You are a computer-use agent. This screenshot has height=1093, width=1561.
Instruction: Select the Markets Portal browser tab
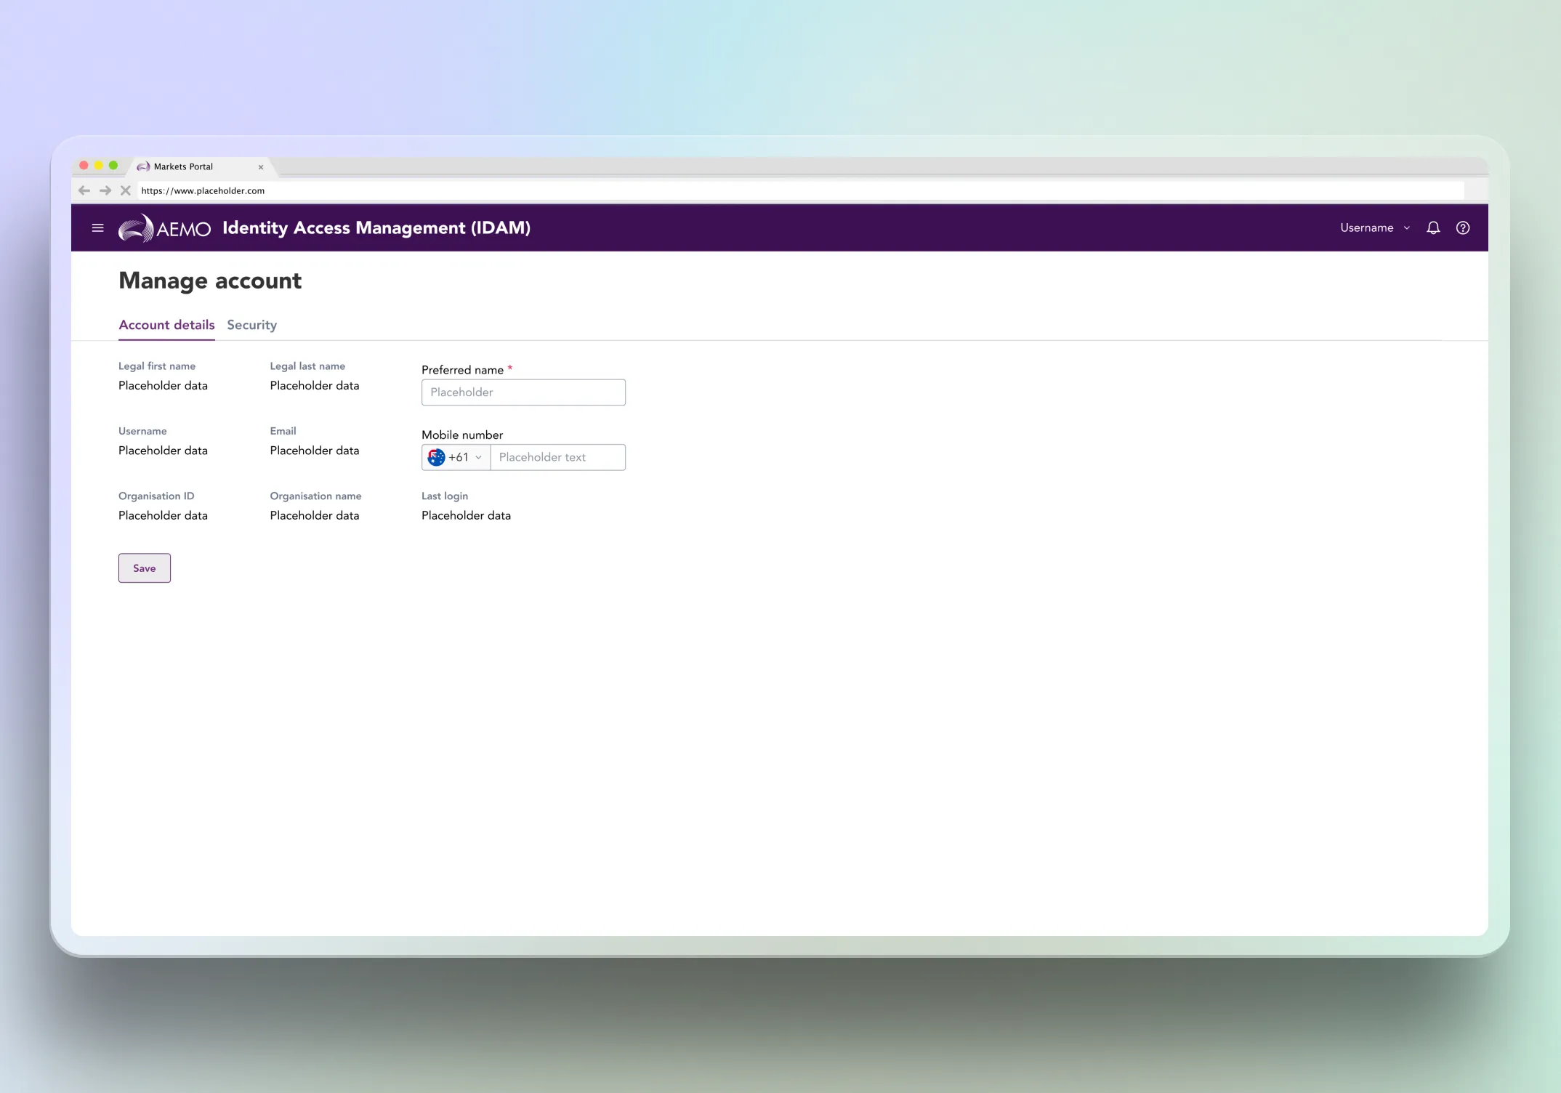184,166
